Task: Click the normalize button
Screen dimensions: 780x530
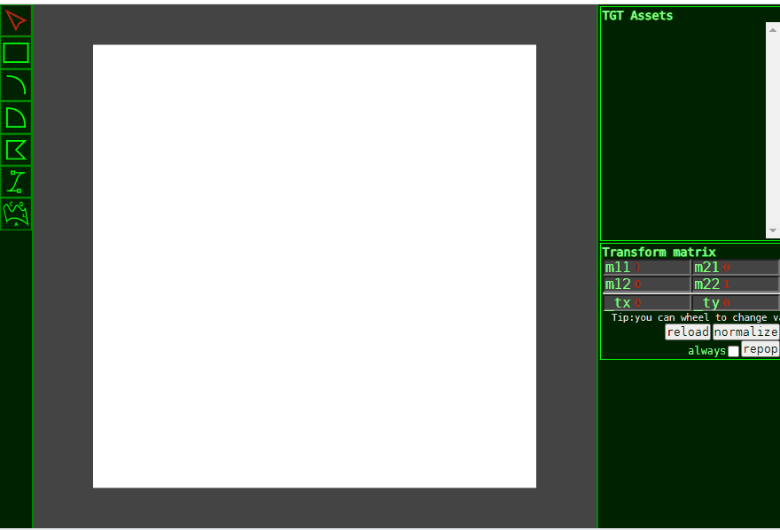Action: tap(745, 332)
